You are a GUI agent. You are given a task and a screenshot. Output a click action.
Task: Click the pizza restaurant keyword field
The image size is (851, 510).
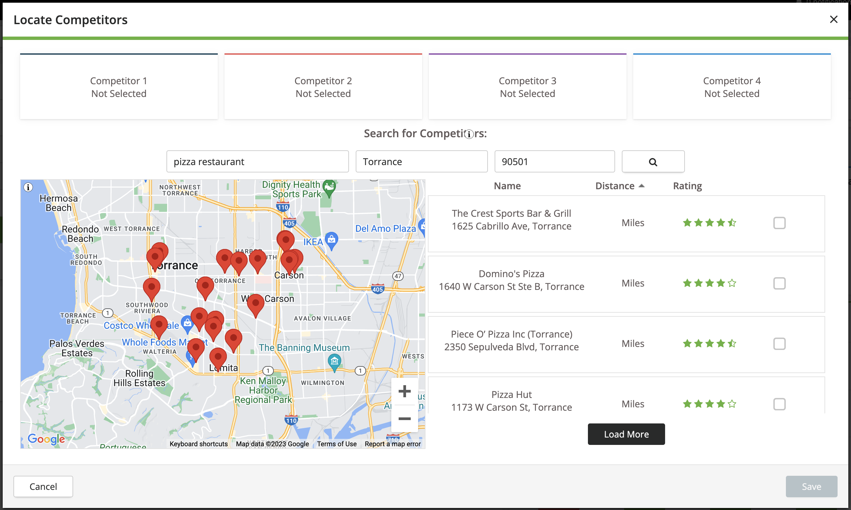(x=257, y=161)
